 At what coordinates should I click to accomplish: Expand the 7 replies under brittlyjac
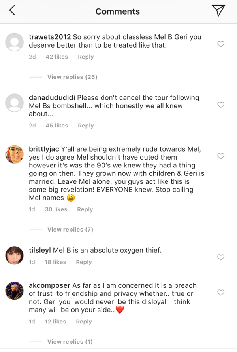click(70, 230)
